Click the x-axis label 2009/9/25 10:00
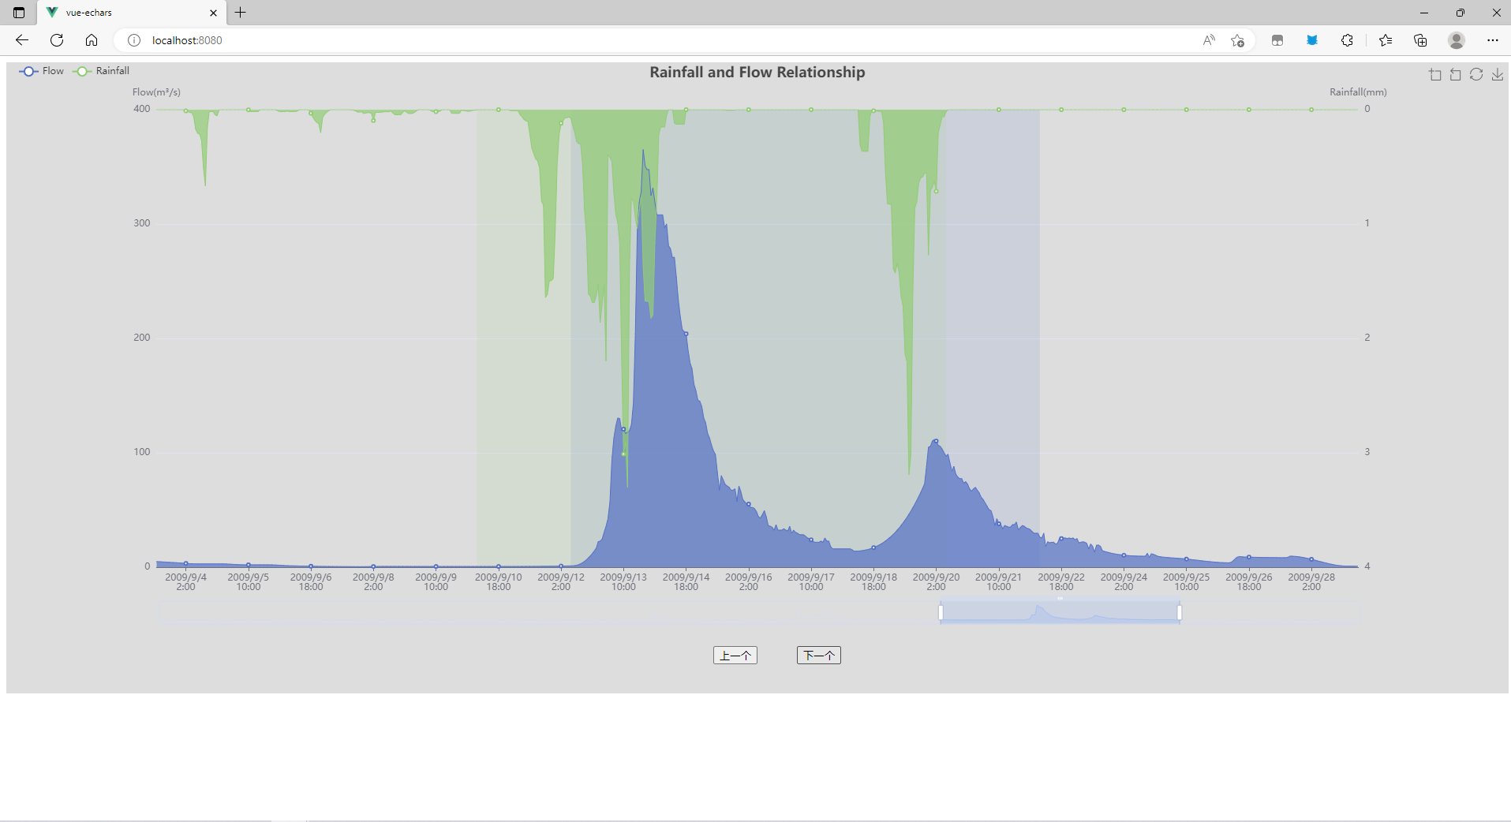The width and height of the screenshot is (1511, 822). tap(1186, 582)
